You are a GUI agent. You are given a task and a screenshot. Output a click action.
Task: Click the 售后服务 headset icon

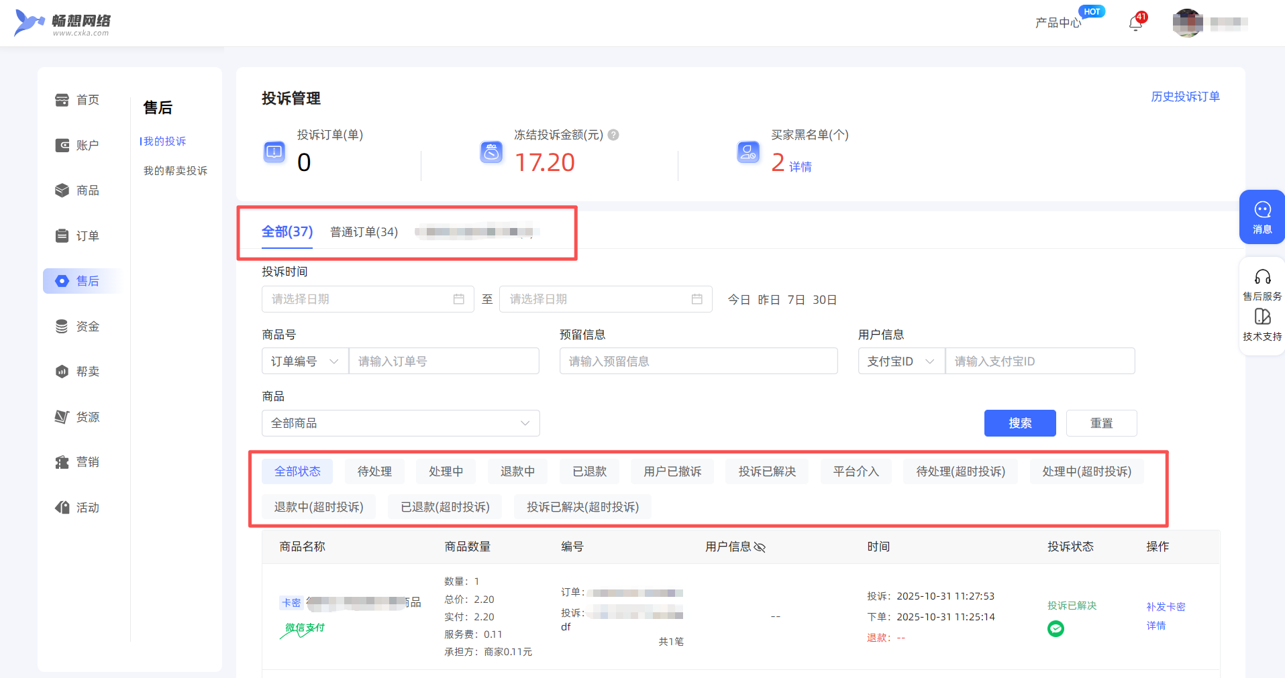pos(1262,277)
